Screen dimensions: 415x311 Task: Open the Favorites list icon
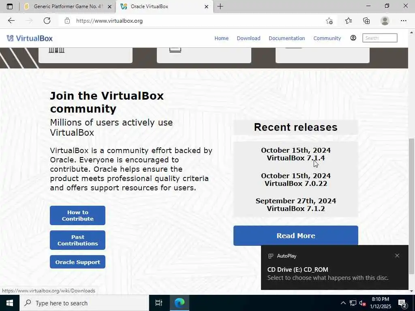click(348, 21)
